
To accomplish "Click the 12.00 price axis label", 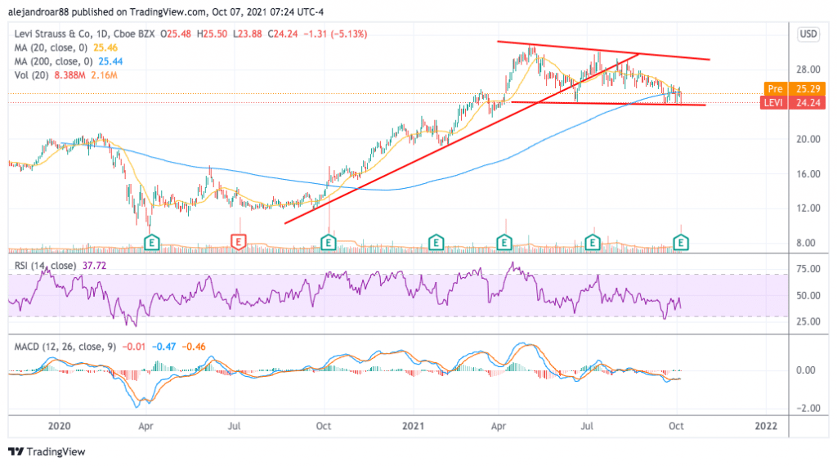I will click(x=808, y=208).
